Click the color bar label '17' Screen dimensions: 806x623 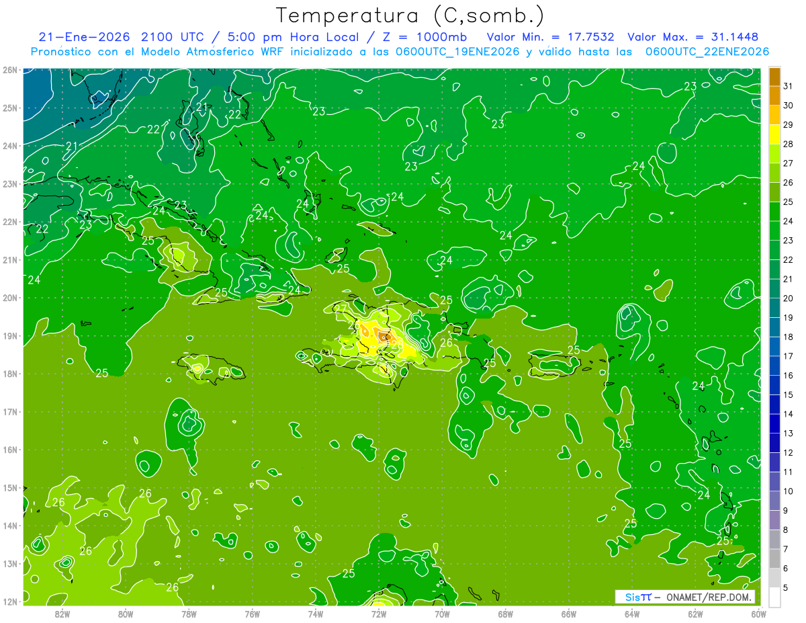click(788, 356)
